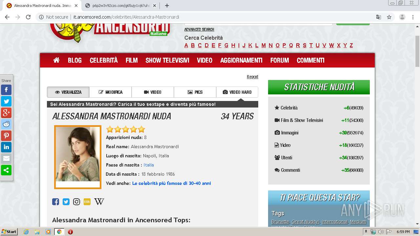Reload the page with refresh icon
This screenshot has height=236, width=420.
(x=28, y=17)
